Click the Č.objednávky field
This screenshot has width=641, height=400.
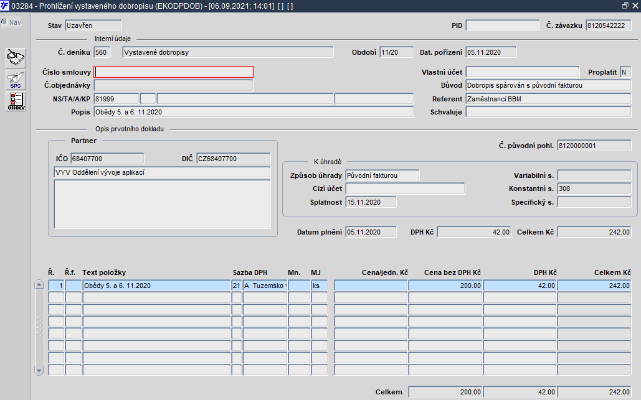[173, 85]
